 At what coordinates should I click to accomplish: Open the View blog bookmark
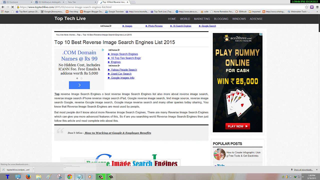point(72,11)
